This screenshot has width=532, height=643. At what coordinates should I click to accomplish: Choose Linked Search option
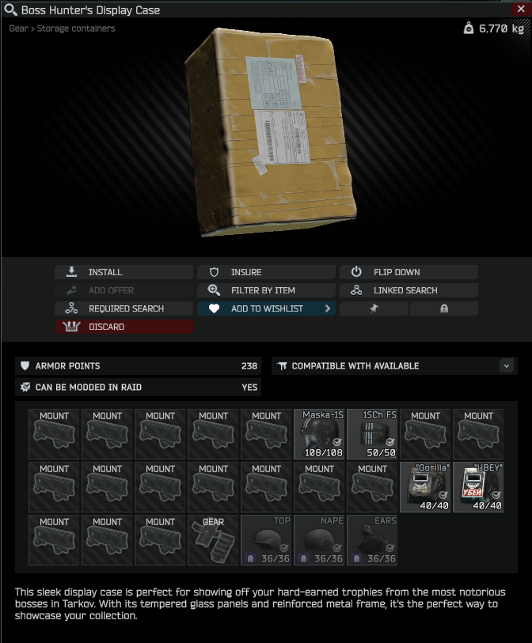(x=408, y=290)
